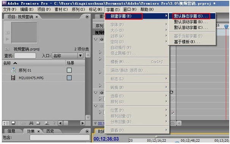Switch project panel to list view
The width and height of the screenshot is (230, 144).
pos(6,123)
